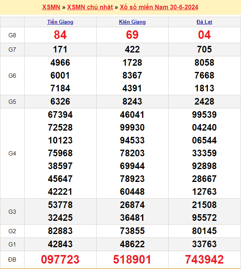The height and width of the screenshot is (269, 241).
Task: Select the ĐB row label
Action: tap(12, 259)
